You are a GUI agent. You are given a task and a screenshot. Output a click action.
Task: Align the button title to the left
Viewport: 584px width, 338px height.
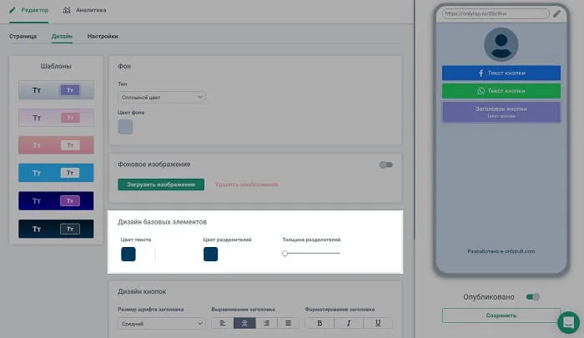coord(222,323)
